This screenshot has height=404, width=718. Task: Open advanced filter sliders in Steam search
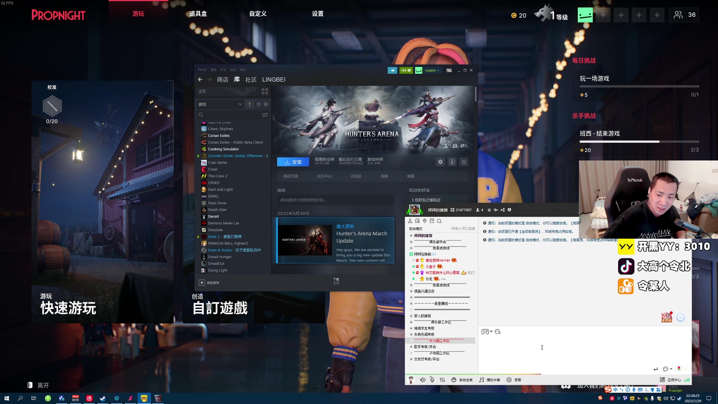click(265, 115)
